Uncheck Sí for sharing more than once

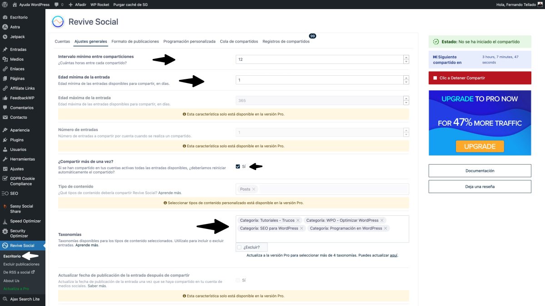coord(238,166)
